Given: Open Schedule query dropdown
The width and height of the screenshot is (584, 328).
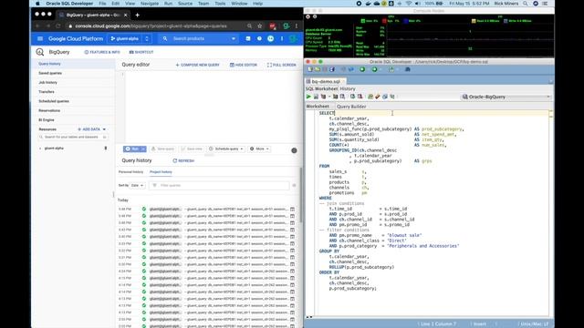Looking at the screenshot, I should [226, 149].
